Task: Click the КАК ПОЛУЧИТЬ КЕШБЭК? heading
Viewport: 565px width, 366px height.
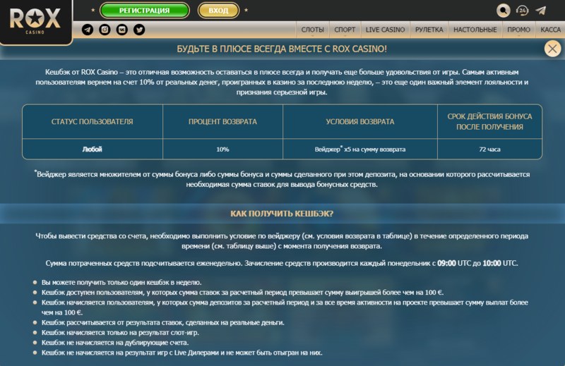Action: (282, 214)
